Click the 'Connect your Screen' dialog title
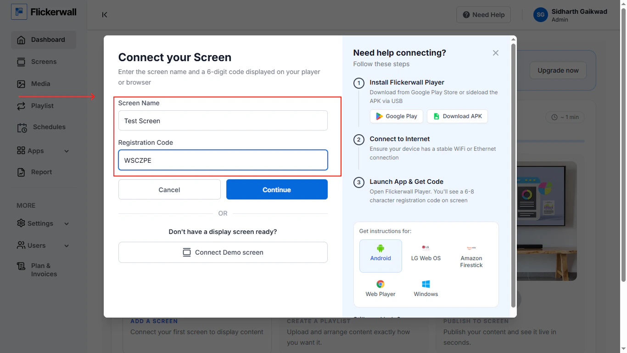 pos(175,57)
